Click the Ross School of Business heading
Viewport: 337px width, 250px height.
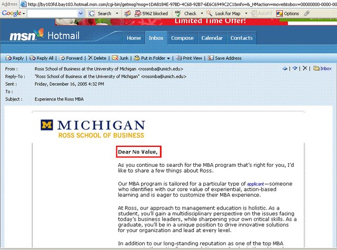[x=101, y=135]
